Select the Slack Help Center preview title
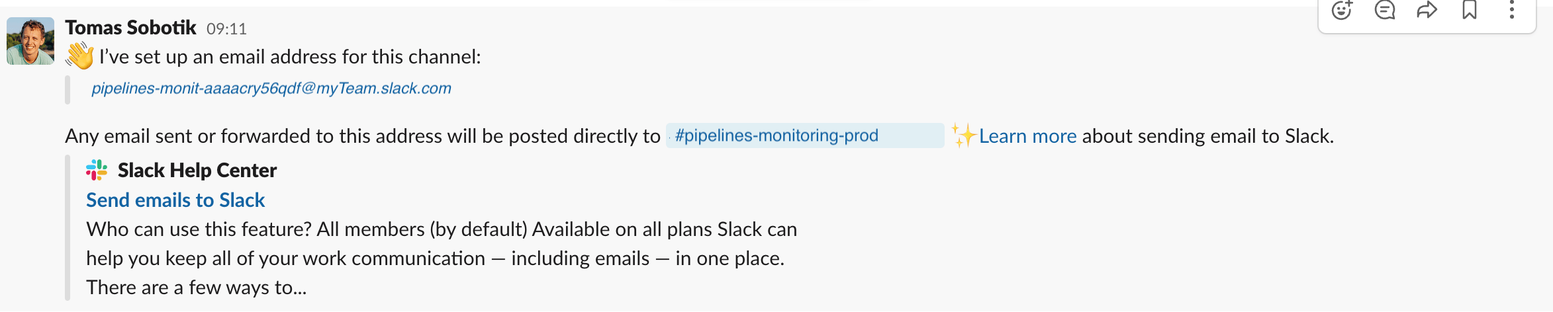 tap(197, 171)
